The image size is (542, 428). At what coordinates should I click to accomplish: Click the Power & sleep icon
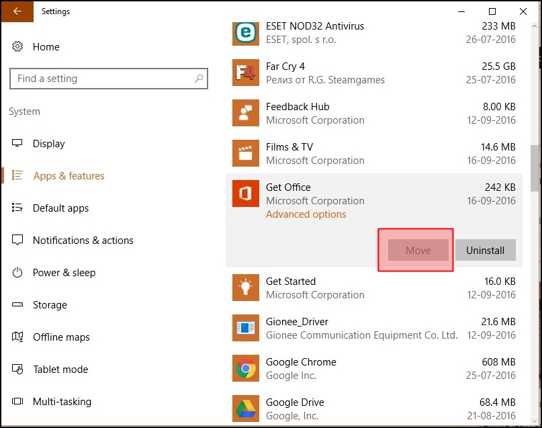(x=17, y=272)
